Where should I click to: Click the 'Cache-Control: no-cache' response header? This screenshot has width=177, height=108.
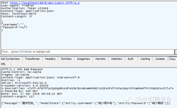click(x=21, y=72)
